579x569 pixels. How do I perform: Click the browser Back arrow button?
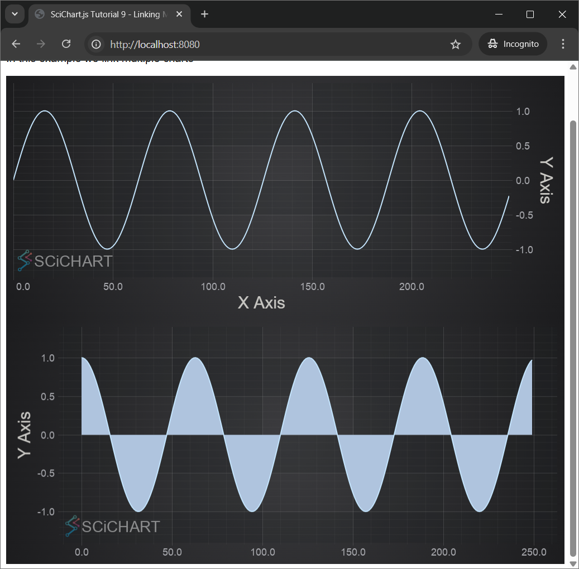[16, 44]
